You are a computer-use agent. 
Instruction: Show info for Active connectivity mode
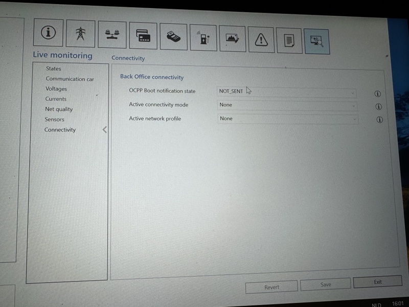378,106
